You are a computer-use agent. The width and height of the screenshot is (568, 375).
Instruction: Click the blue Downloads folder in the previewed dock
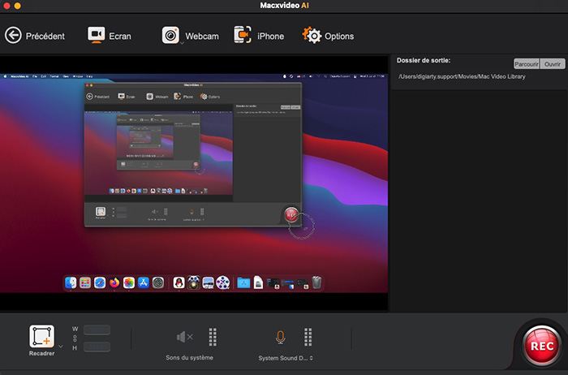(243, 282)
